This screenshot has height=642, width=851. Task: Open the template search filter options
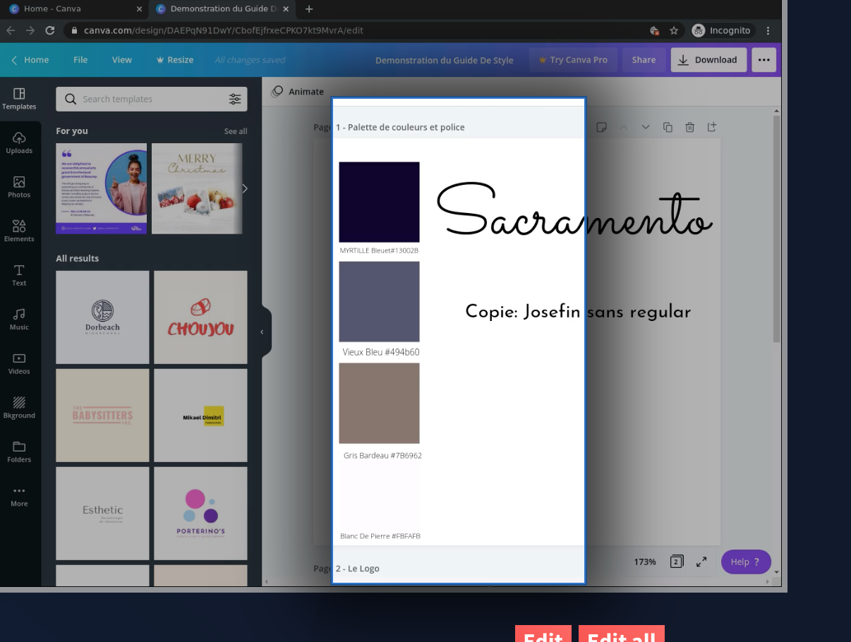(x=235, y=99)
